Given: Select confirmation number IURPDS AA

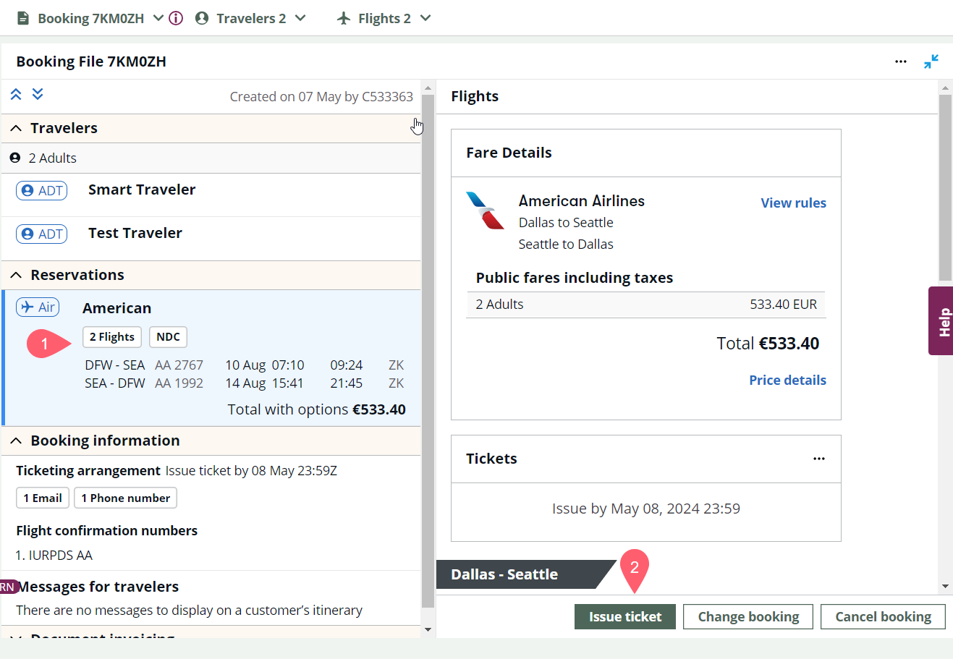Looking at the screenshot, I should click(x=60, y=556).
